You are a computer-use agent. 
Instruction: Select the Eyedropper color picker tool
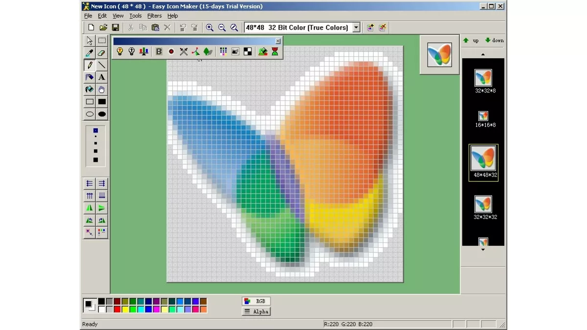pos(90,53)
